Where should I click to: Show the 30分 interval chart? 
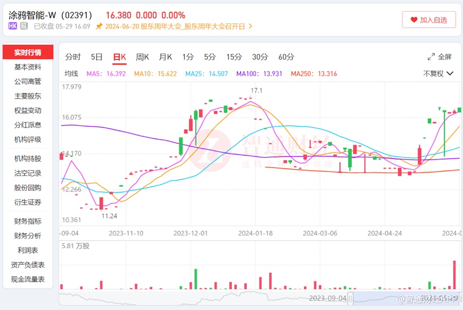[260, 57]
